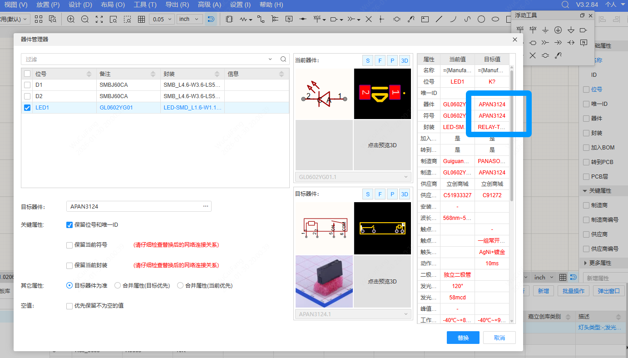
Task: Click the property table vertical scrollbar
Action: click(x=512, y=136)
